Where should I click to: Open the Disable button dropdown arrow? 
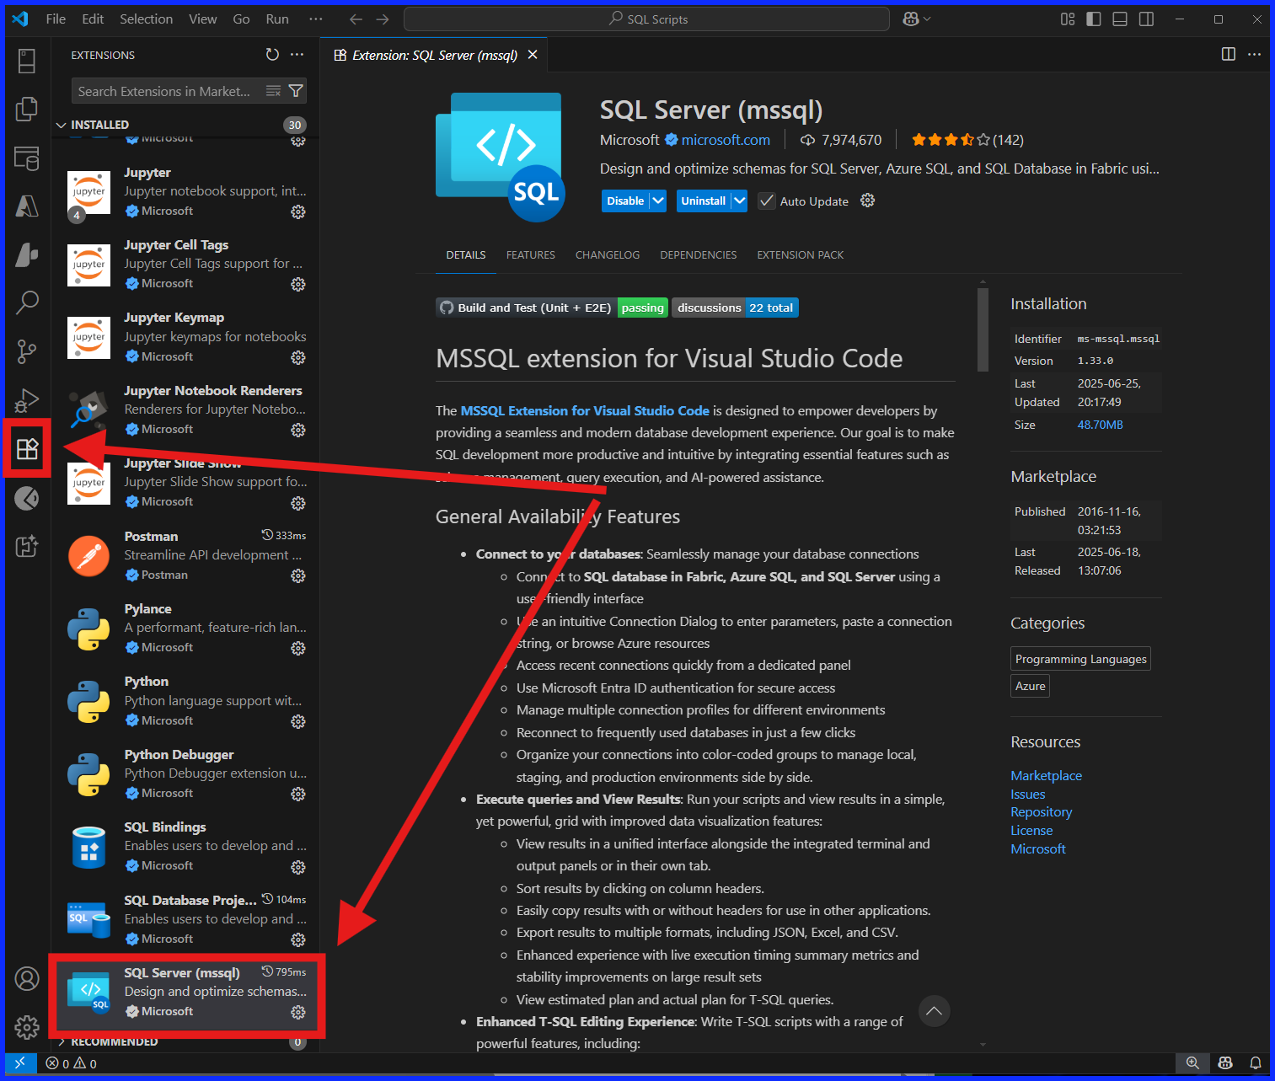pyautogui.click(x=658, y=201)
